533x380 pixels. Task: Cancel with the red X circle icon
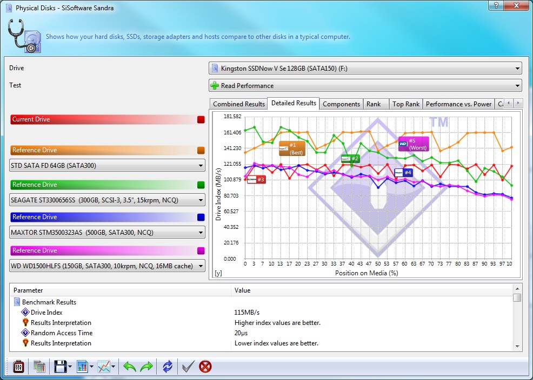click(x=205, y=367)
